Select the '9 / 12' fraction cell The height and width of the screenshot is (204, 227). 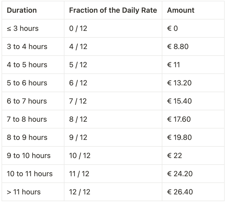click(x=113, y=137)
